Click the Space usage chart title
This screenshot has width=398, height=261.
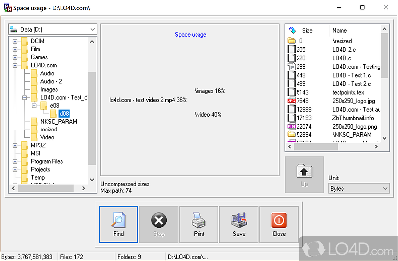coord(191,35)
